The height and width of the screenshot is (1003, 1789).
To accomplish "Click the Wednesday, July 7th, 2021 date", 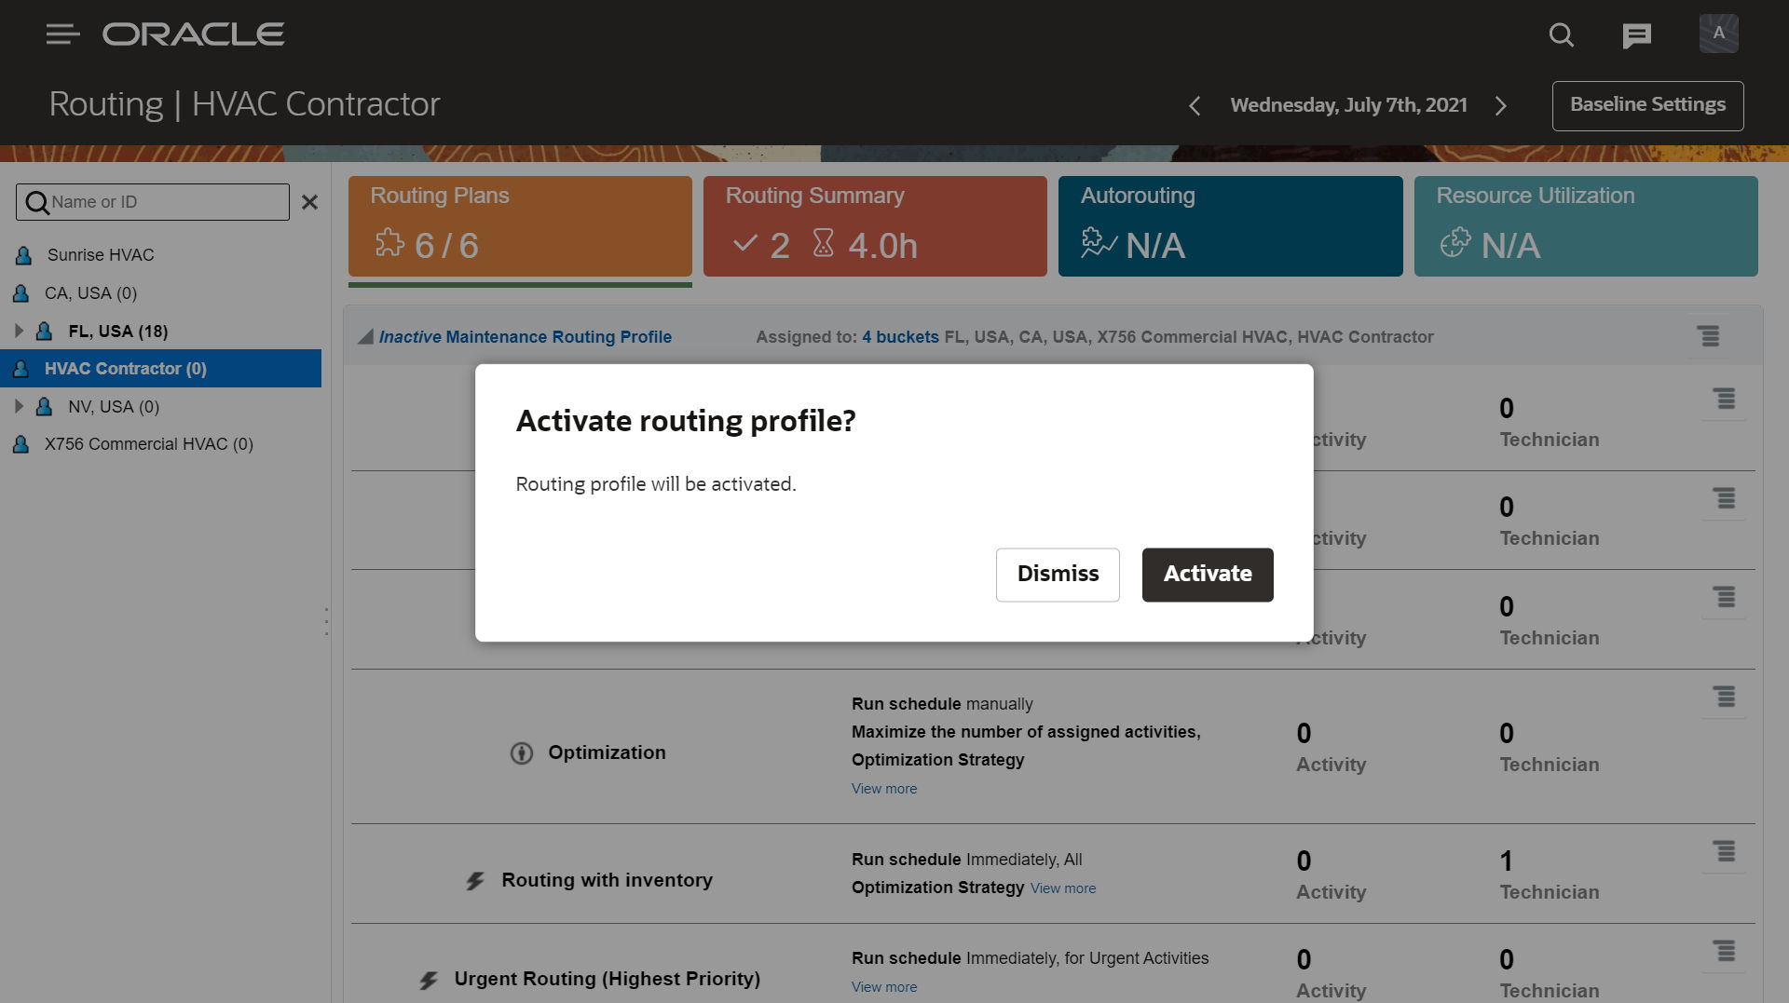I will [x=1348, y=105].
